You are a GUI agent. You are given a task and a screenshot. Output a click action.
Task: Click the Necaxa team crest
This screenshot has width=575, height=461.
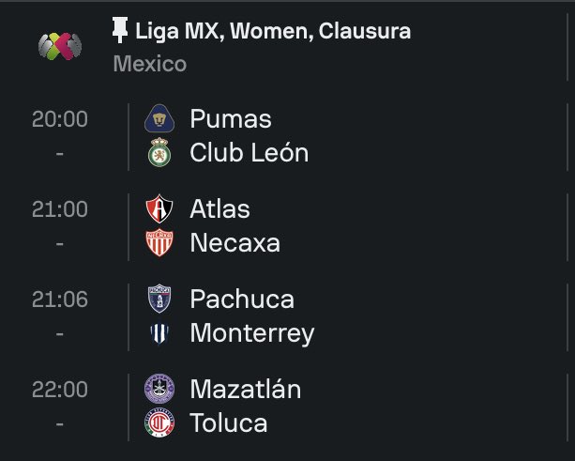coord(159,242)
